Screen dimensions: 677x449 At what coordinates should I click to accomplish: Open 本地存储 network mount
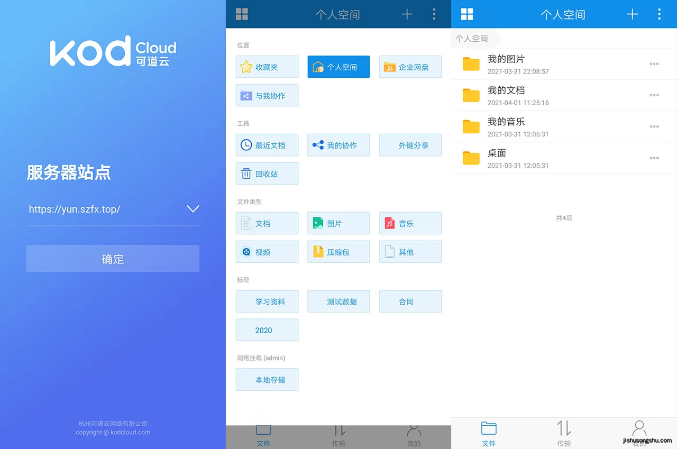267,380
